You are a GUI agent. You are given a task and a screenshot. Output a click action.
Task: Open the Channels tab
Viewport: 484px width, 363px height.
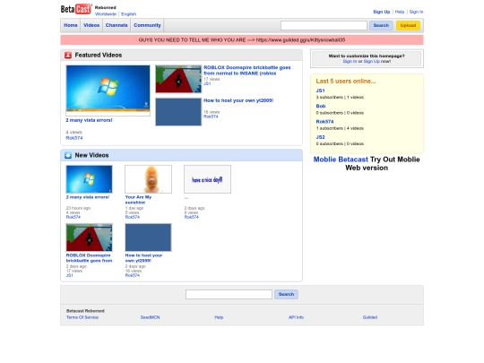point(117,25)
